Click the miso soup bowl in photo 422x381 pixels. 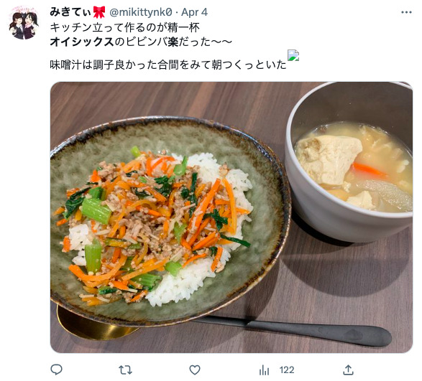pos(350,161)
